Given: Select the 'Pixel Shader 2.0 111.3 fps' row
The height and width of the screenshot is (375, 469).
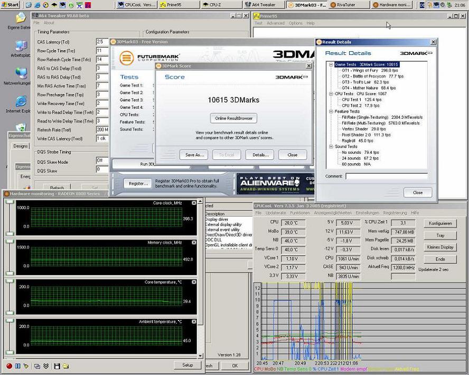Looking at the screenshot, I should pyautogui.click(x=366, y=135).
